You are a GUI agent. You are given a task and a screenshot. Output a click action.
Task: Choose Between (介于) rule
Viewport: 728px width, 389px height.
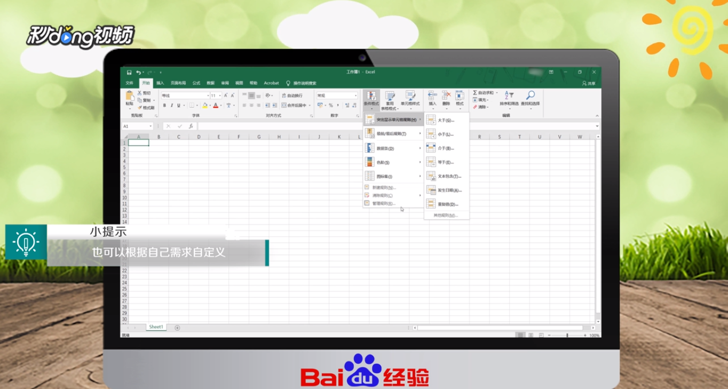pos(447,148)
